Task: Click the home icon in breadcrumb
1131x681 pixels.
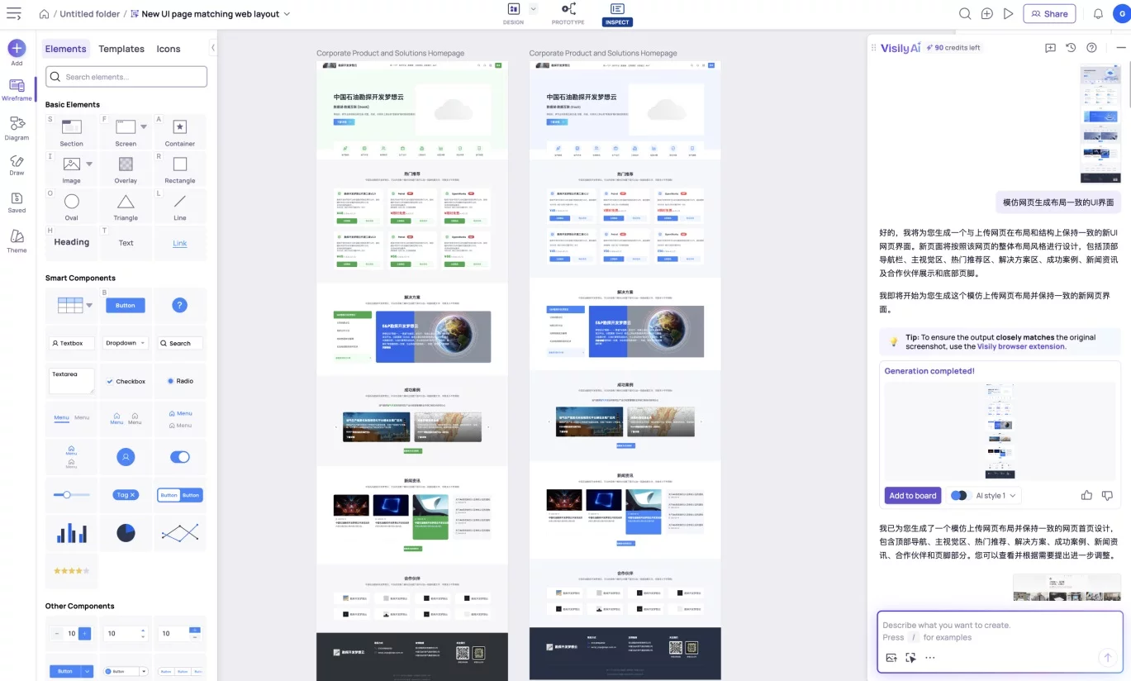Action: (x=45, y=14)
